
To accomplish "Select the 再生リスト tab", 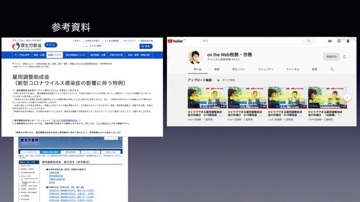I will pos(238,69).
